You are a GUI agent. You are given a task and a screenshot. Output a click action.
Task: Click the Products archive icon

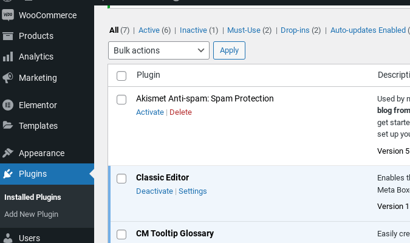click(x=8, y=36)
